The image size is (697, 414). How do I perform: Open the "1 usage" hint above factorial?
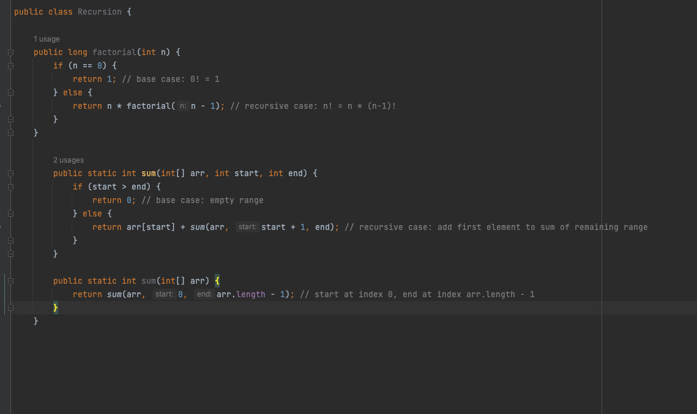47,39
